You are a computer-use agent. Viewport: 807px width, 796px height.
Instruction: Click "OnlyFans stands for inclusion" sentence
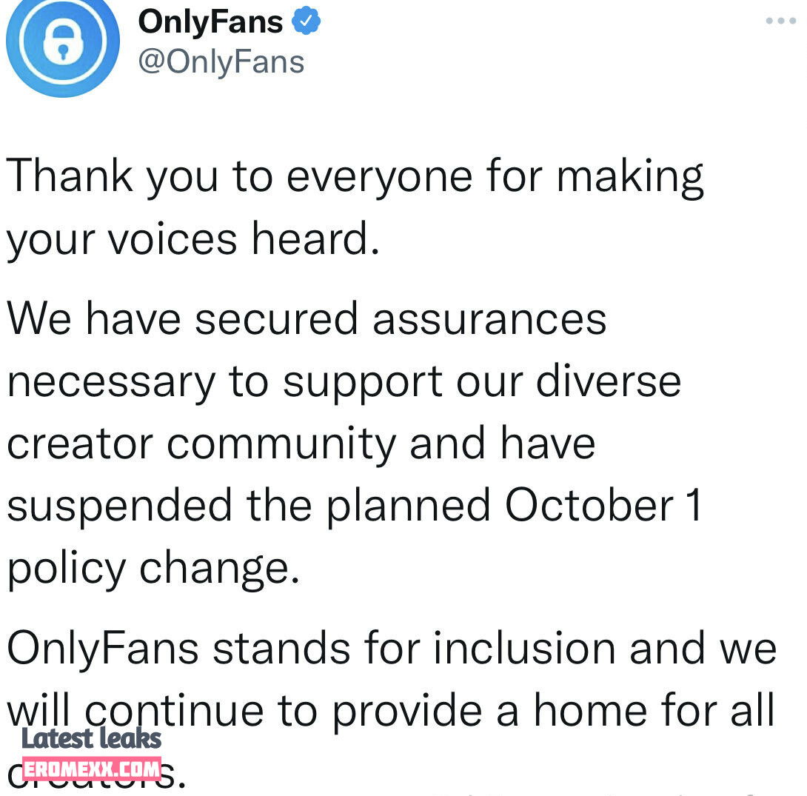click(x=312, y=648)
